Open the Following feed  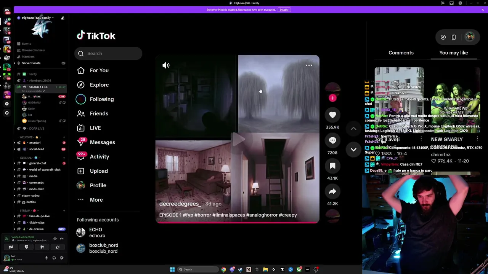[101, 99]
